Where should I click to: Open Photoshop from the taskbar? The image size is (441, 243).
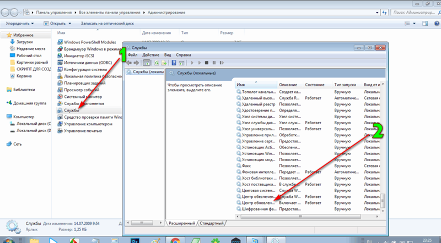click(135, 240)
